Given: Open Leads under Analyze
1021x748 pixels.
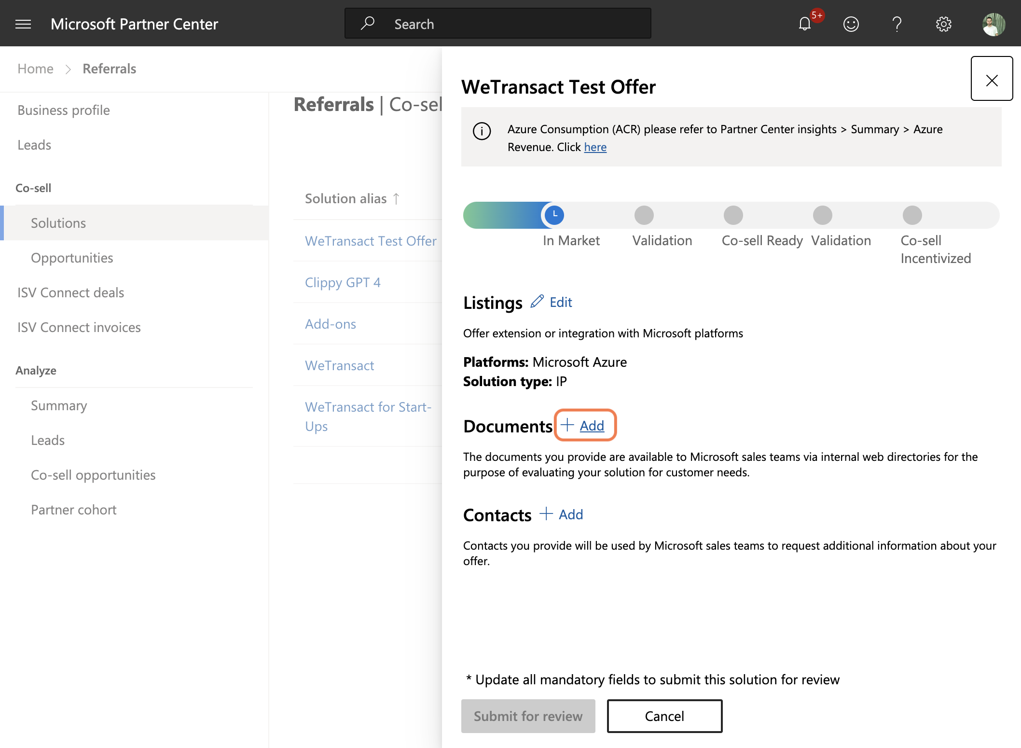Looking at the screenshot, I should tap(48, 440).
